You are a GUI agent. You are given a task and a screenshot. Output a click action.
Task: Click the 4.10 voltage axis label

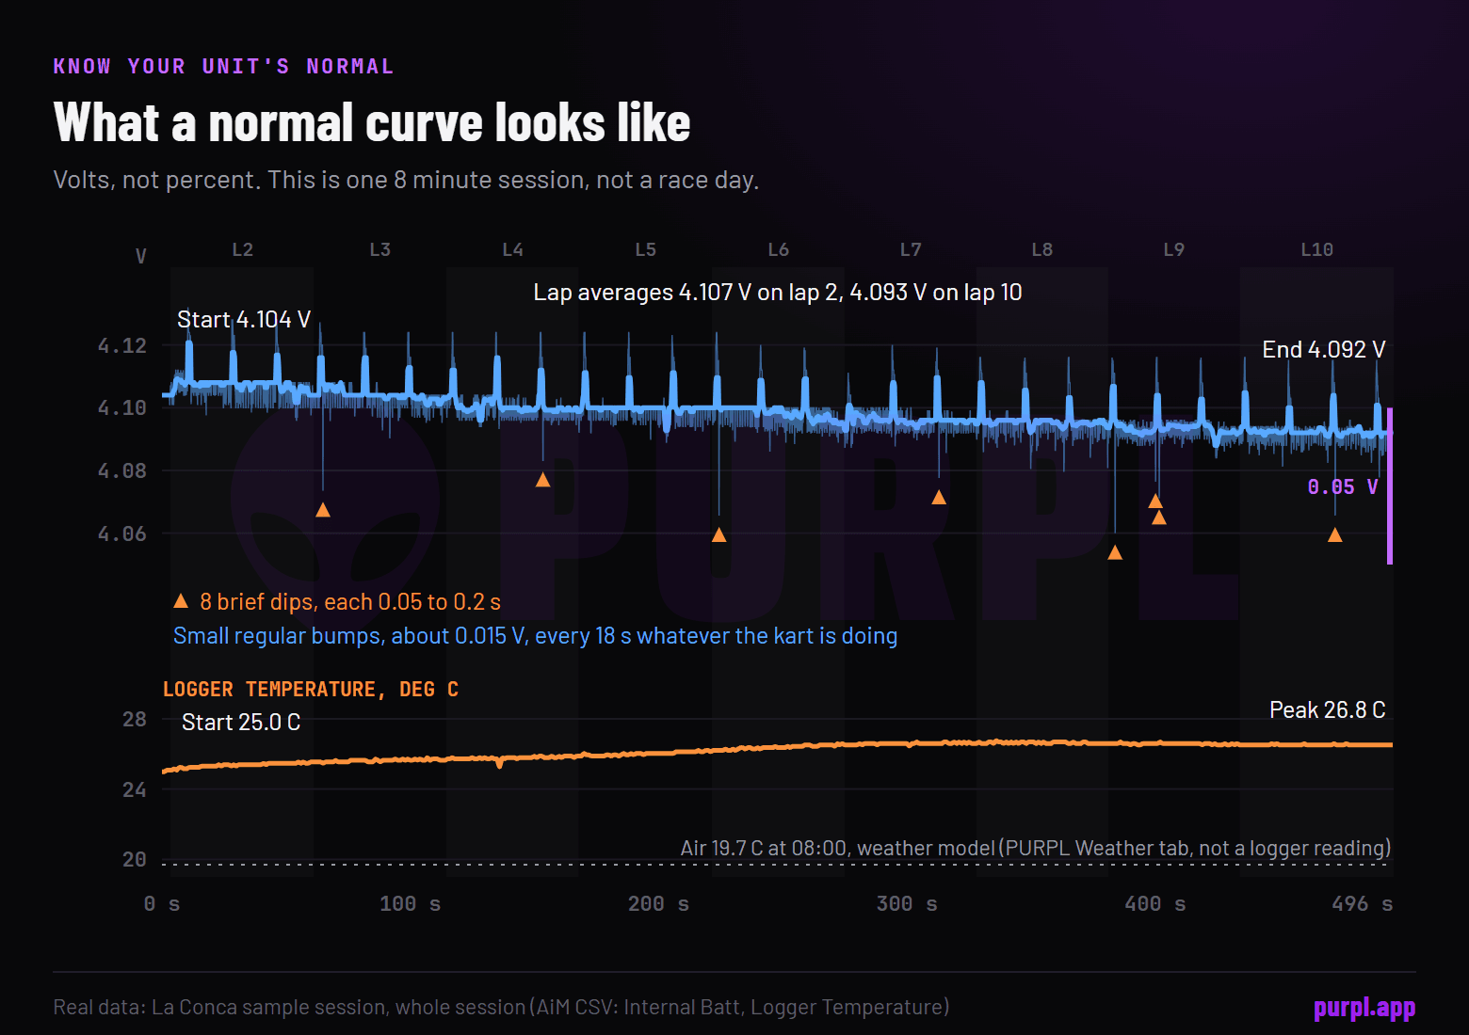pyautogui.click(x=122, y=408)
